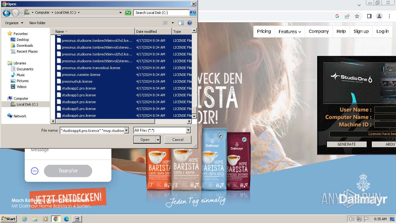The image size is (396, 223).
Task: Open the Company menu item
Action: (x=319, y=31)
